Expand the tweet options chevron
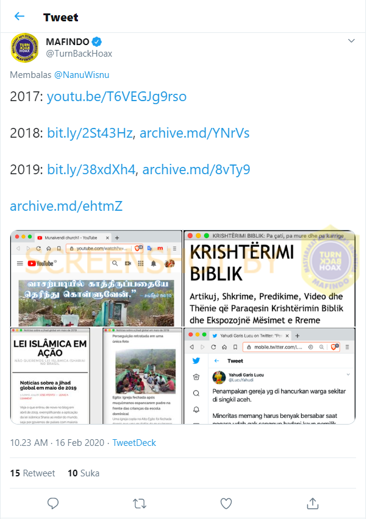 351,41
